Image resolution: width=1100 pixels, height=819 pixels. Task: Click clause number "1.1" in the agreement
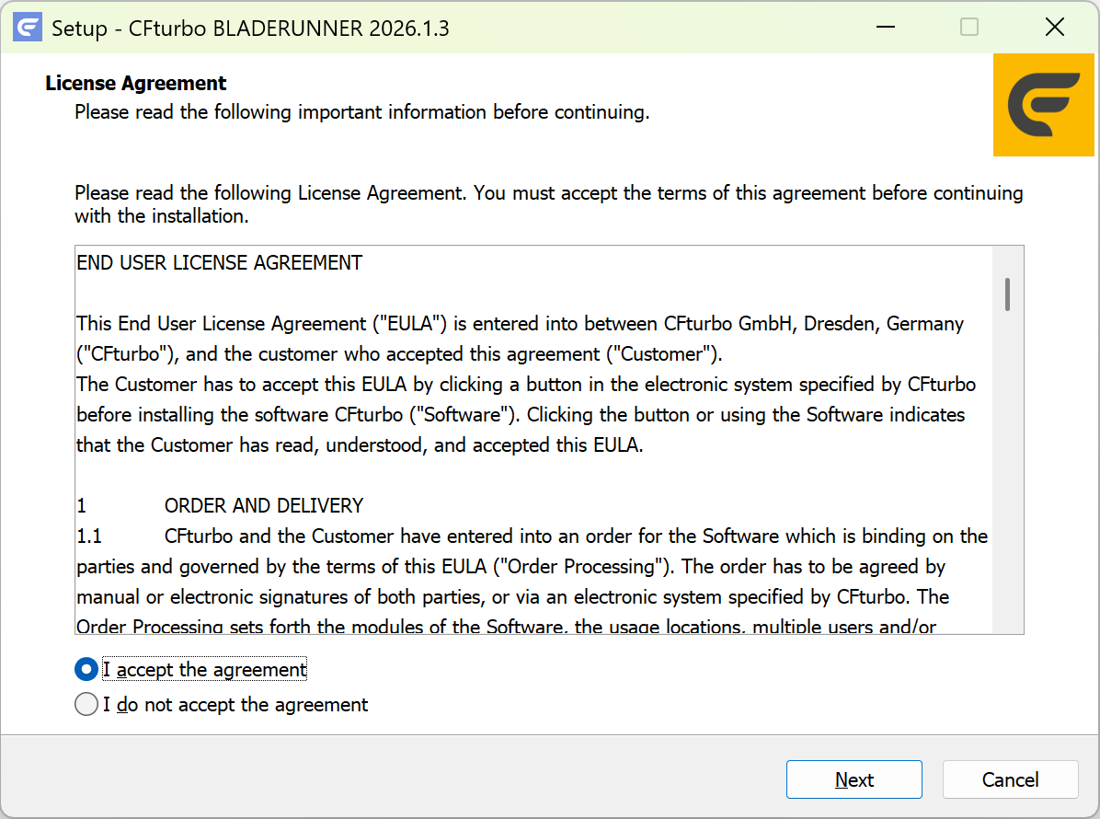(x=89, y=536)
